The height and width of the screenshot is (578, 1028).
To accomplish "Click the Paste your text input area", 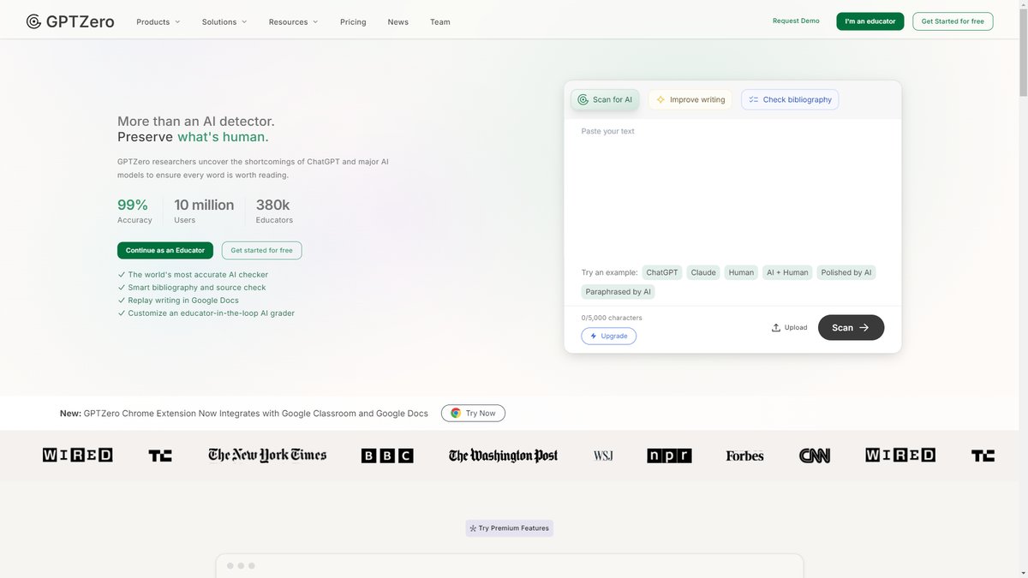I will 732,188.
